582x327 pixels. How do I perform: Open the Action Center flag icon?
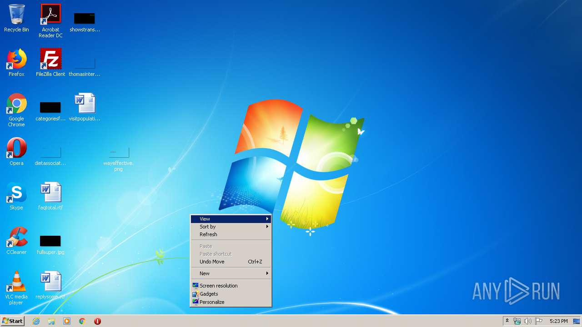pos(539,321)
